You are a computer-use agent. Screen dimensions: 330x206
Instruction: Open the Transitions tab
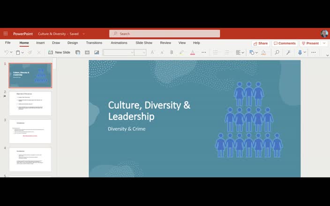tap(94, 43)
